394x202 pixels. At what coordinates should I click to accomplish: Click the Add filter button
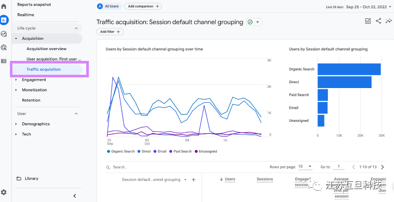pyautogui.click(x=110, y=31)
